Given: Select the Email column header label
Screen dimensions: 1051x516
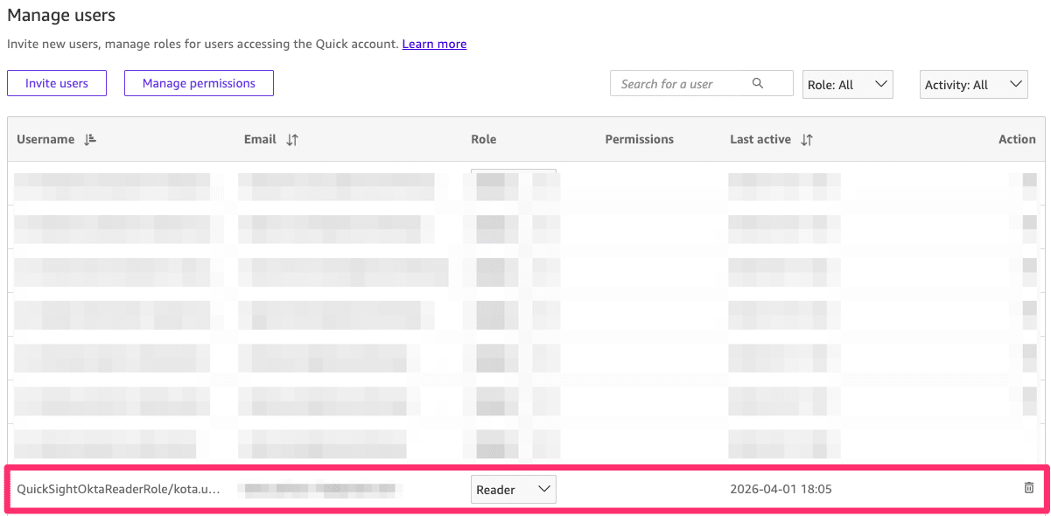Looking at the screenshot, I should tap(260, 139).
